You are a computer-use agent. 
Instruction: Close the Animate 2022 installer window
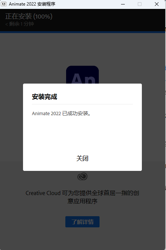tap(157, 4)
